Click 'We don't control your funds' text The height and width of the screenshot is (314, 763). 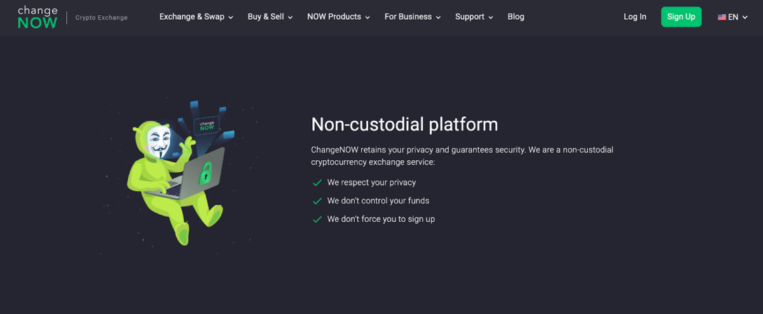pos(378,201)
